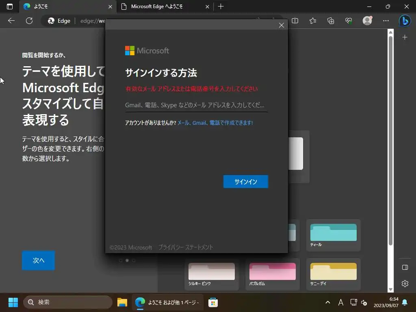Close the ようこそ tab
Image resolution: width=416 pixels, height=312 pixels.
[x=110, y=6]
